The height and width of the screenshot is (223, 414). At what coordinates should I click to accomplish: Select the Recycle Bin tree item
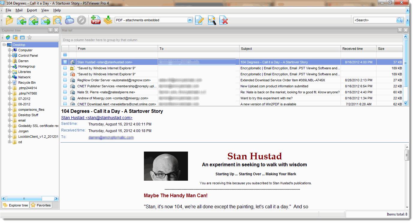pyautogui.click(x=27, y=83)
